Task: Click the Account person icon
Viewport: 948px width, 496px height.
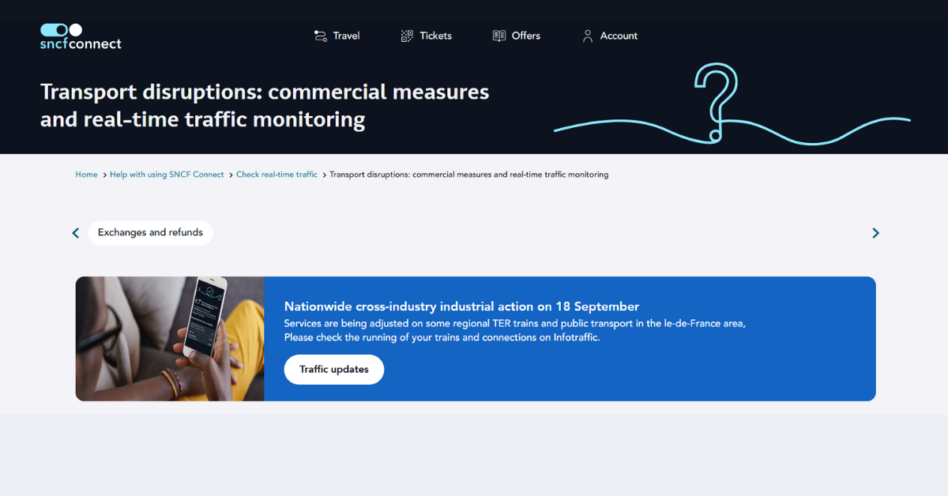Action: click(588, 36)
